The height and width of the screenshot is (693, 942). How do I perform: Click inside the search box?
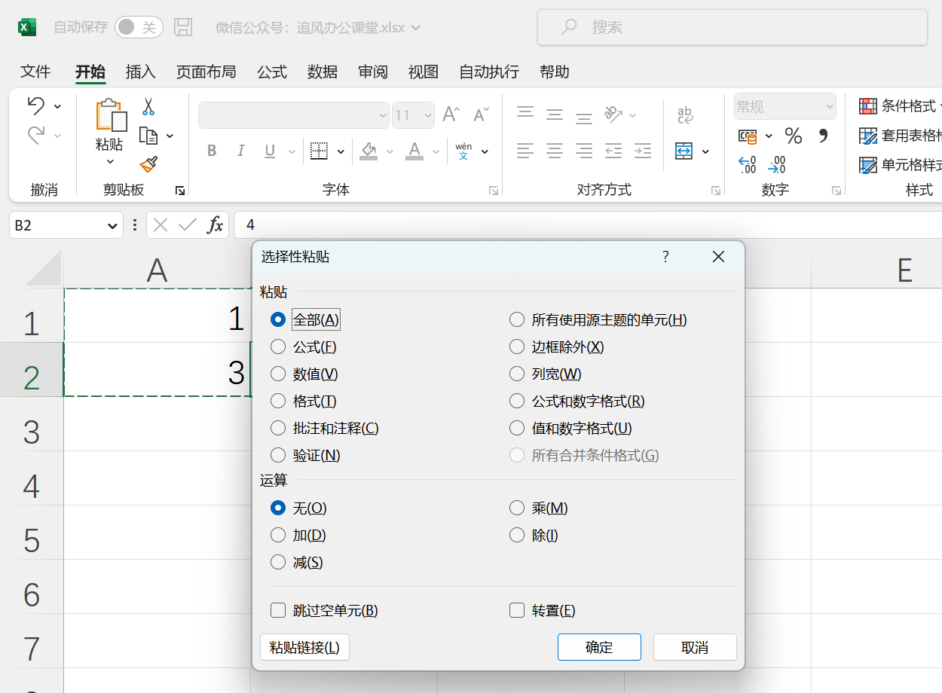[732, 27]
